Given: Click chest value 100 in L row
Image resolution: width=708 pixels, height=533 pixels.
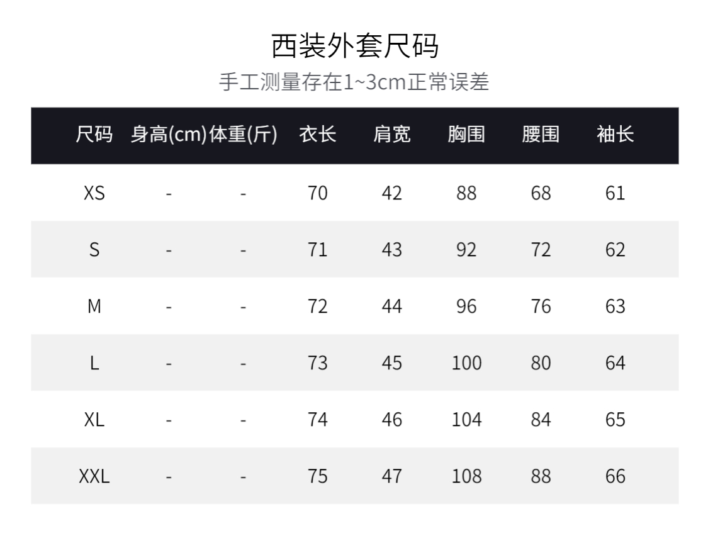Looking at the screenshot, I should point(466,363).
